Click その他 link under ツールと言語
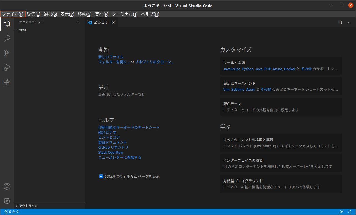Image resolution: width=356 pixels, height=215 pixels. [306, 69]
